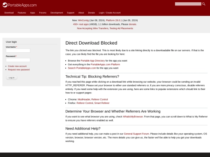Viewport: 210px width, 157px height.
Task: Click the Need Additional Help? heading
Action: pos(83,129)
